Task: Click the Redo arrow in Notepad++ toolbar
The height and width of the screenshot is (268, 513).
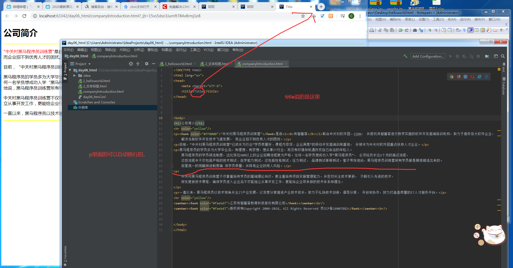Action: point(407,30)
